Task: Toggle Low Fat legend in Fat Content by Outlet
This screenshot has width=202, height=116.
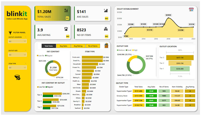Action: point(41,87)
